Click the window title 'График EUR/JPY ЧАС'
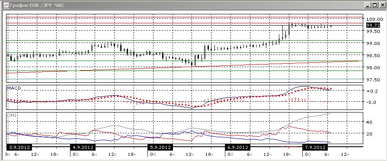387x161 pixels. coord(37,5)
